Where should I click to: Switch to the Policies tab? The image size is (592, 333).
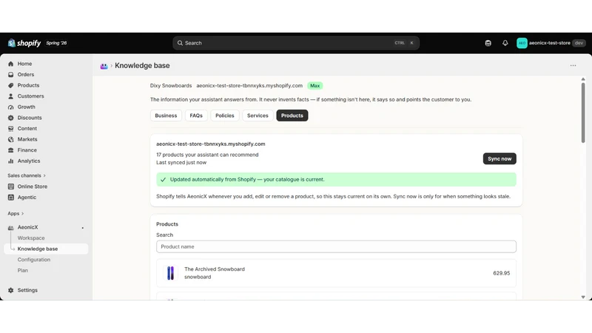pos(225,115)
